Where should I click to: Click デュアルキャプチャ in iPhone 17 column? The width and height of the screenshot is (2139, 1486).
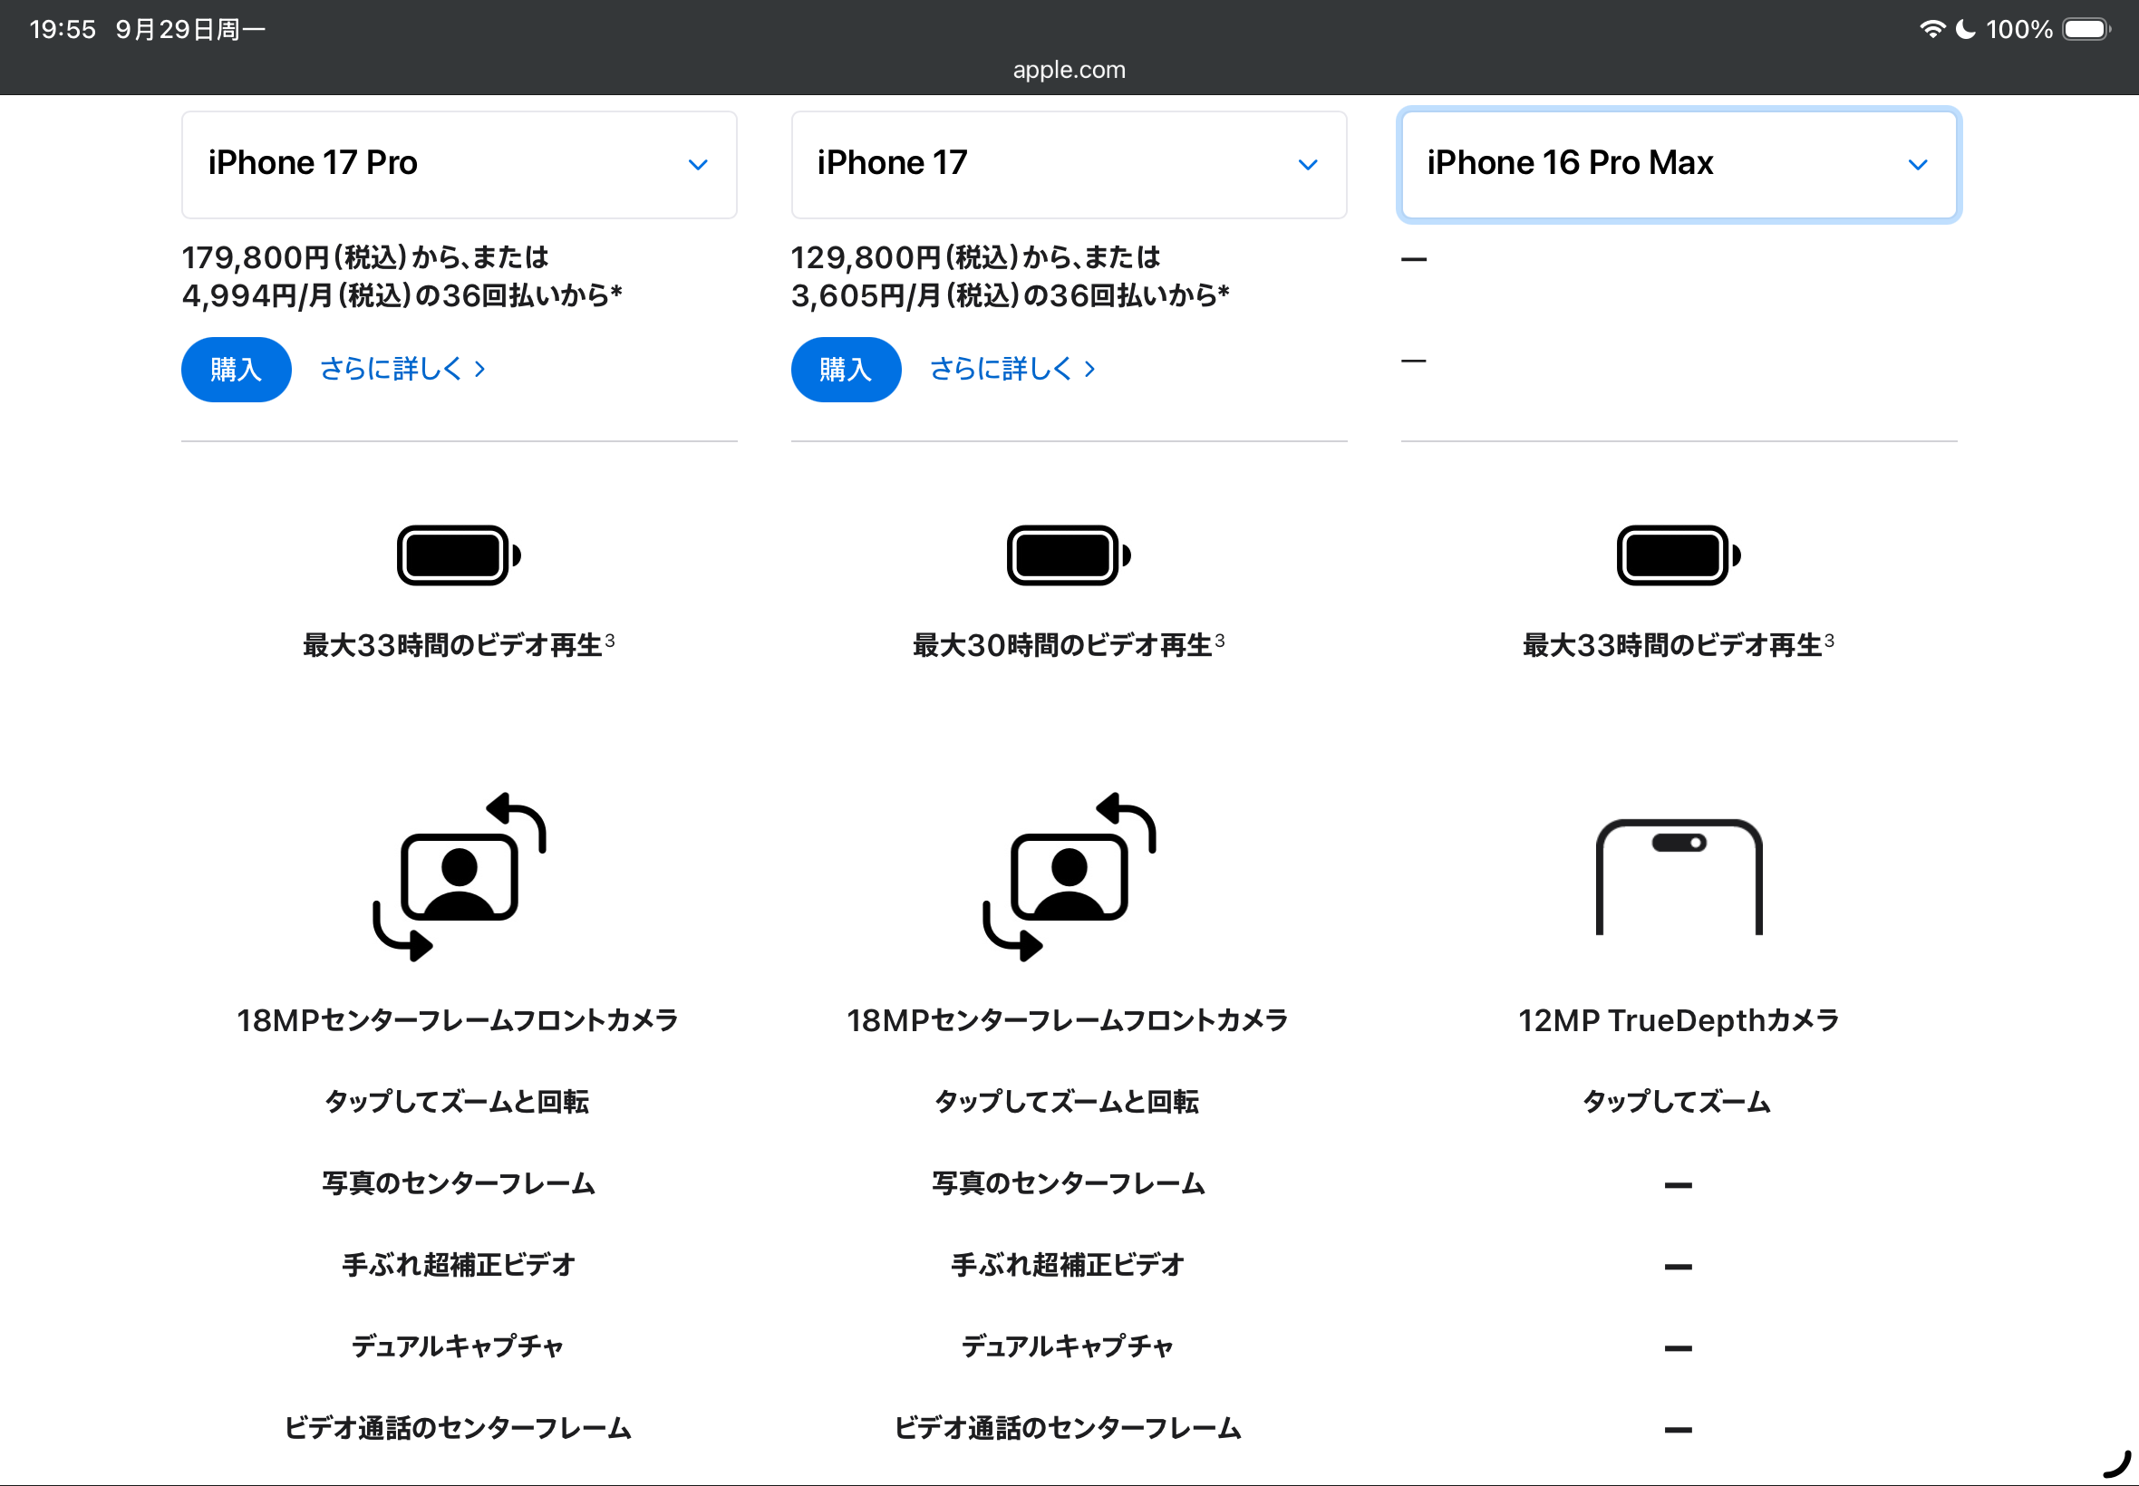[x=1067, y=1346]
